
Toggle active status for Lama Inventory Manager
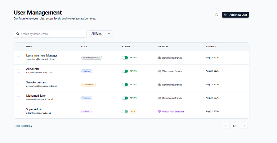coord(125,58)
